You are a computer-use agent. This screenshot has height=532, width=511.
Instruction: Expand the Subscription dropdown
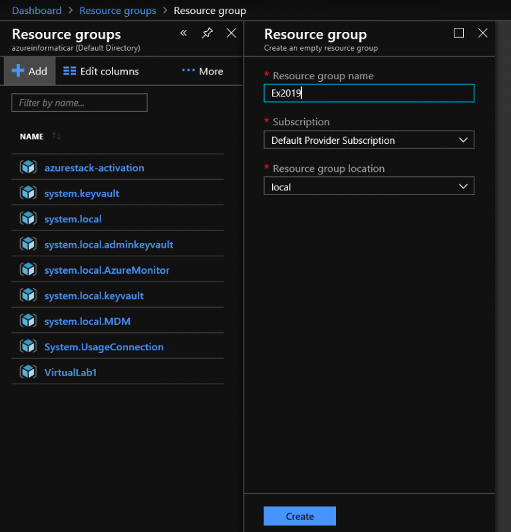click(369, 140)
